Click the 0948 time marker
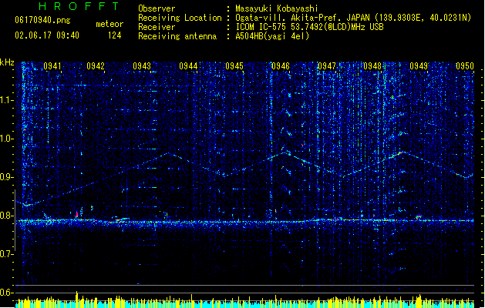 372,66
